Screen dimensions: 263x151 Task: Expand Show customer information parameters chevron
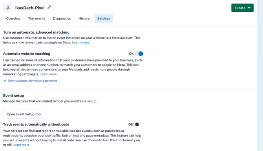(5, 81)
